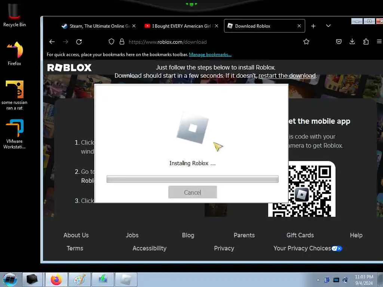This screenshot has height=287, width=383.
Task: Open the Terms footer link
Action: [75, 249]
